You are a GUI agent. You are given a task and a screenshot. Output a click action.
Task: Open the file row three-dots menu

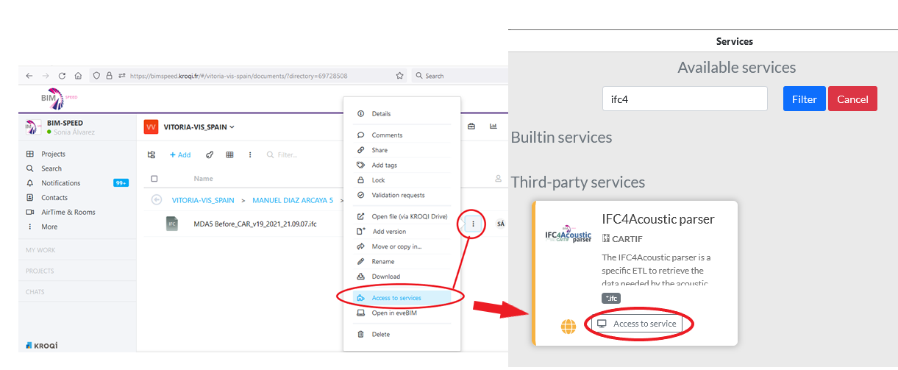pos(473,224)
